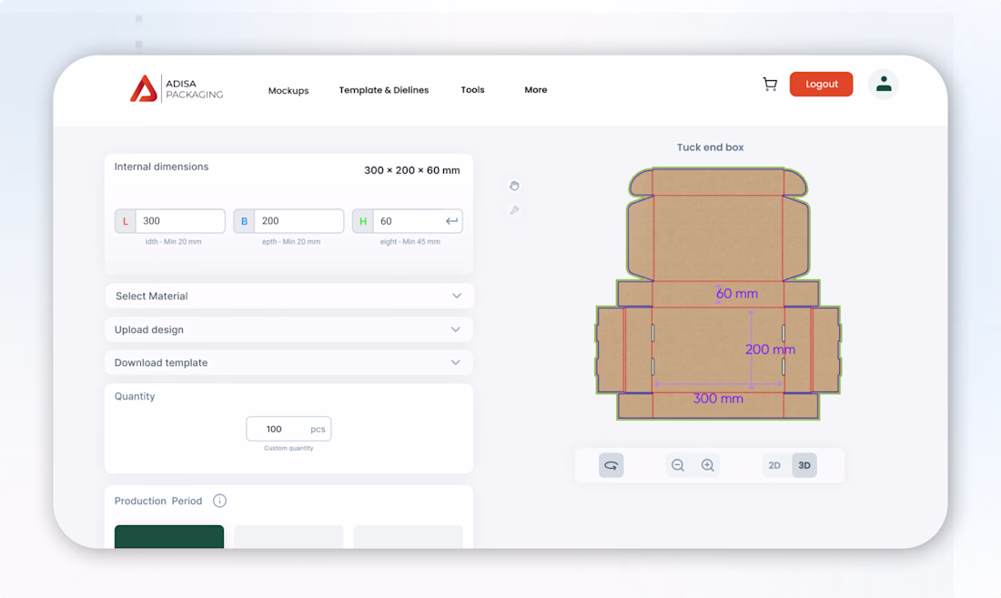
Task: Open the More menu
Action: [536, 90]
